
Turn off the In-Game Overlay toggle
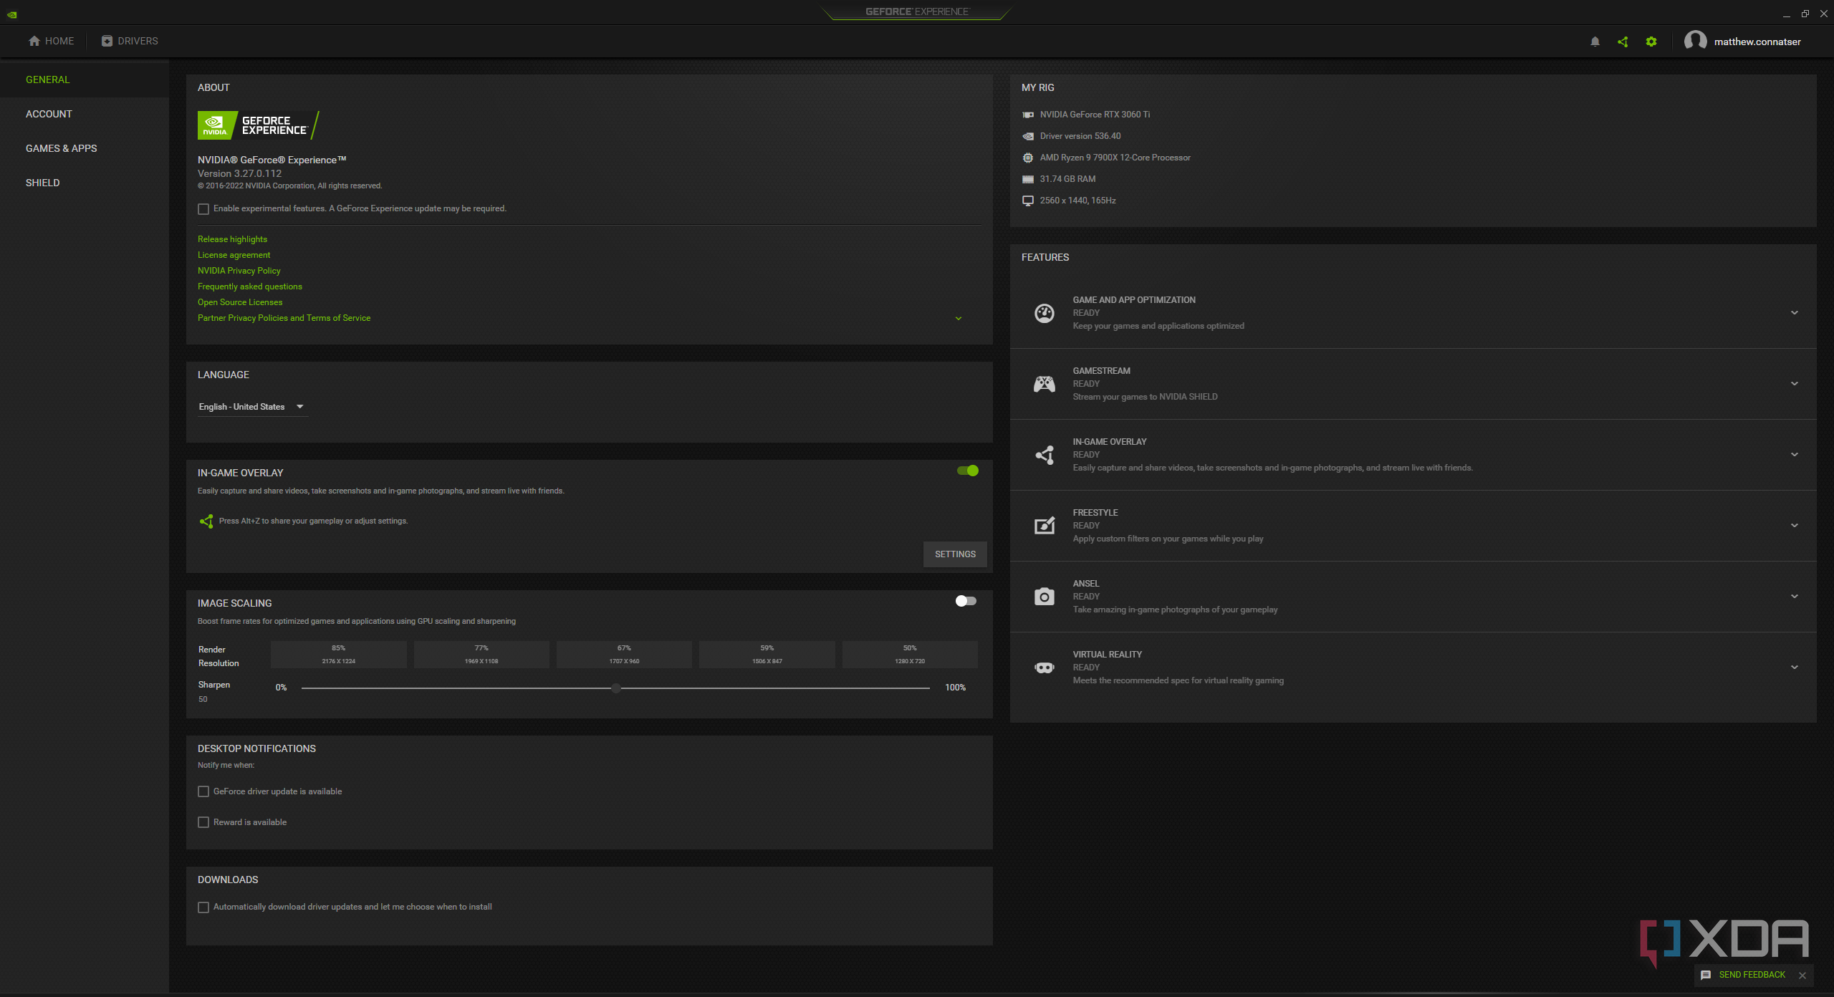967,471
